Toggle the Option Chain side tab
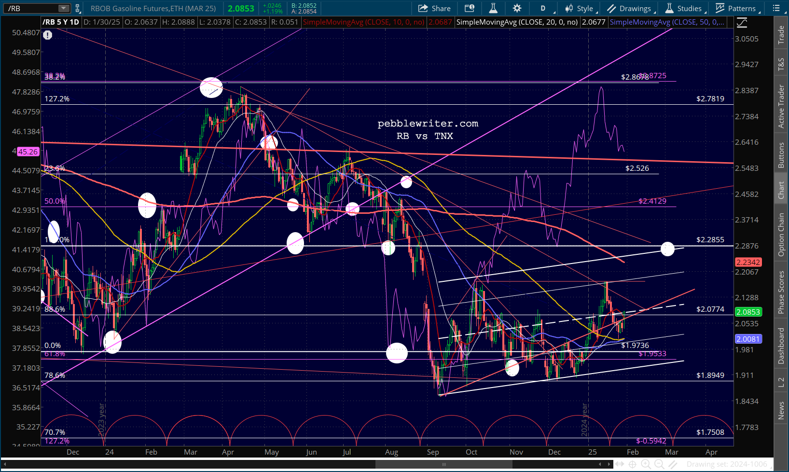This screenshot has height=472, width=789. (x=781, y=234)
